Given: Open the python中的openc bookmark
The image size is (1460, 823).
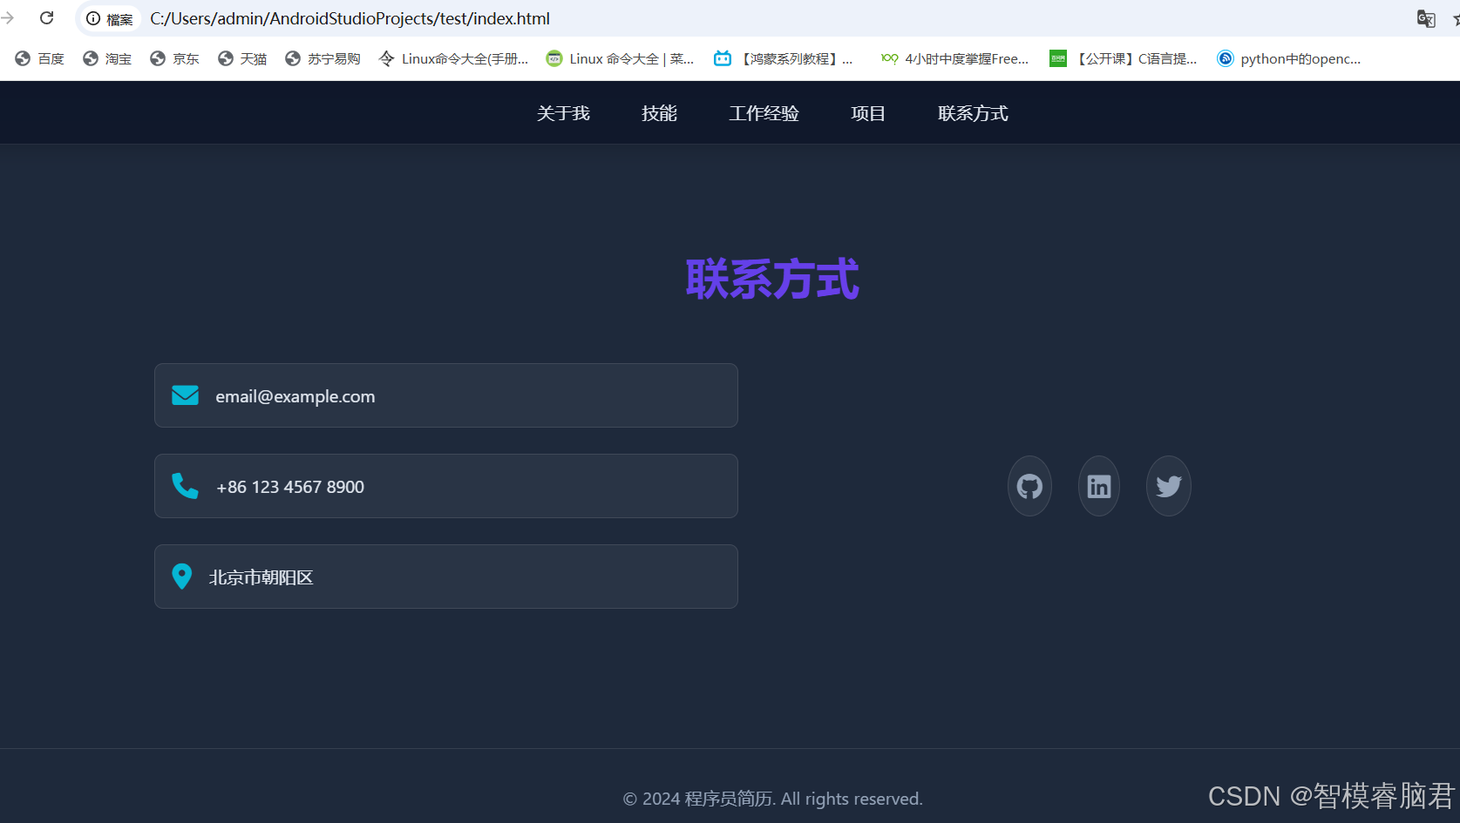Looking at the screenshot, I should coord(1289,58).
